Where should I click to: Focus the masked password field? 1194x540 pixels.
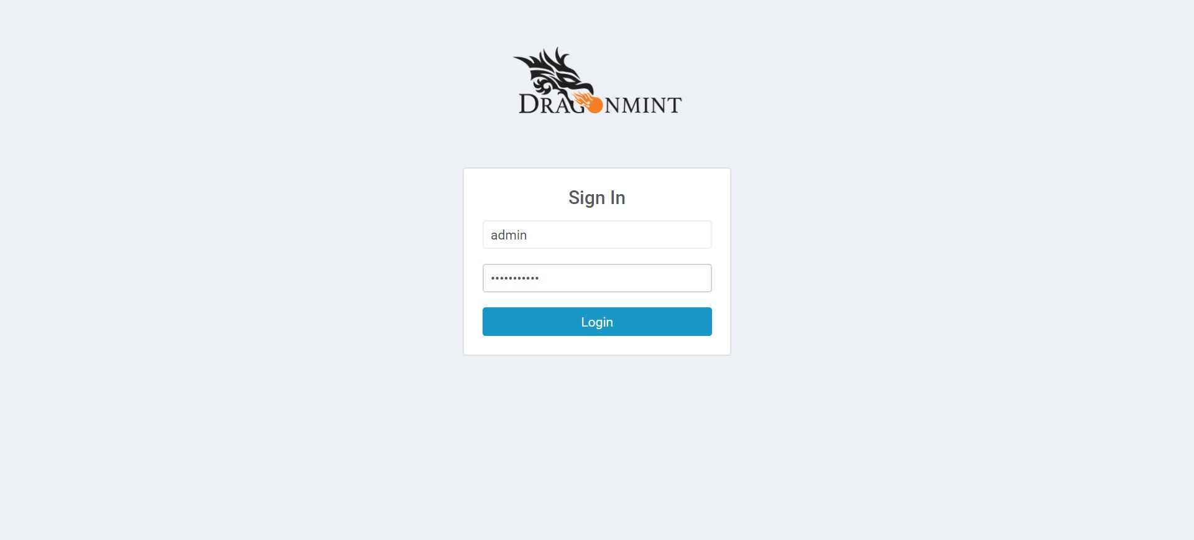[x=597, y=278]
